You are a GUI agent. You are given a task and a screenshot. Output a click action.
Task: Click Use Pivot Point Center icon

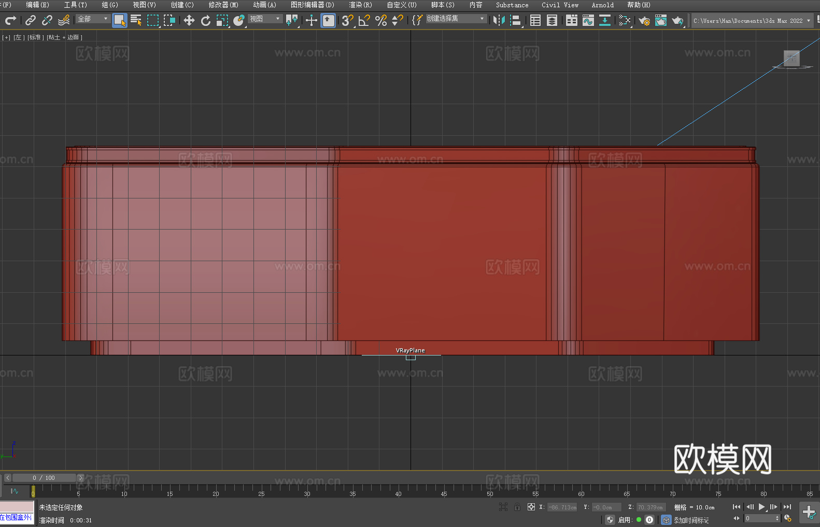[x=292, y=20]
